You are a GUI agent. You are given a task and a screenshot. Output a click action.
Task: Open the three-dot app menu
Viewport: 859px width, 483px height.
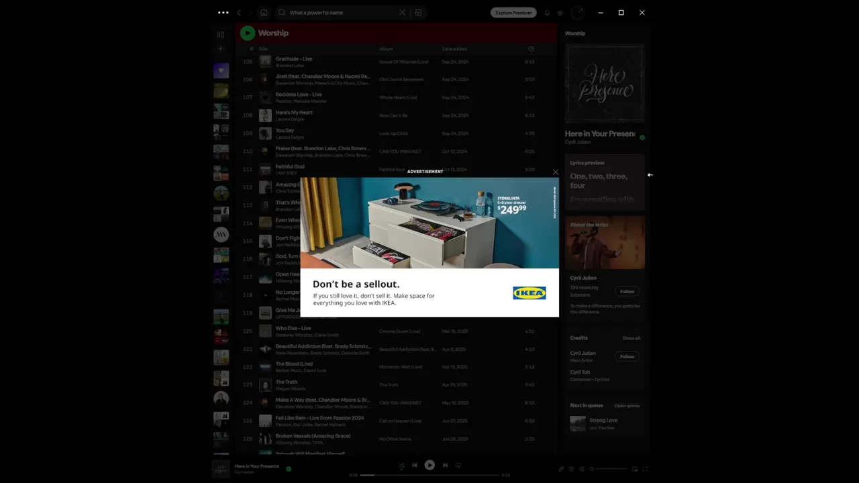223,13
